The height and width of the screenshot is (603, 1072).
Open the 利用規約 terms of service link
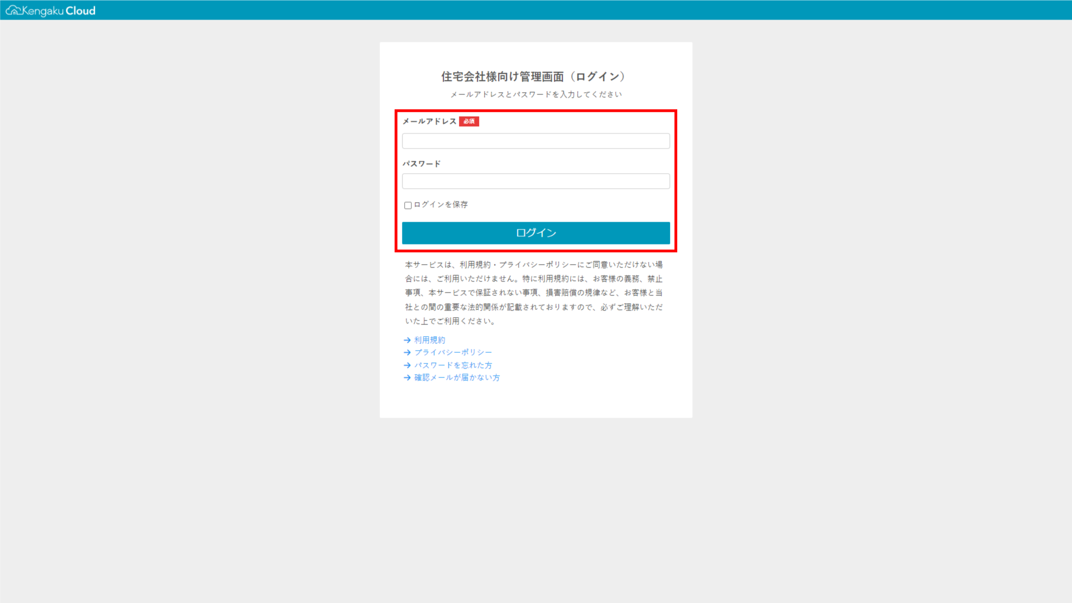429,339
